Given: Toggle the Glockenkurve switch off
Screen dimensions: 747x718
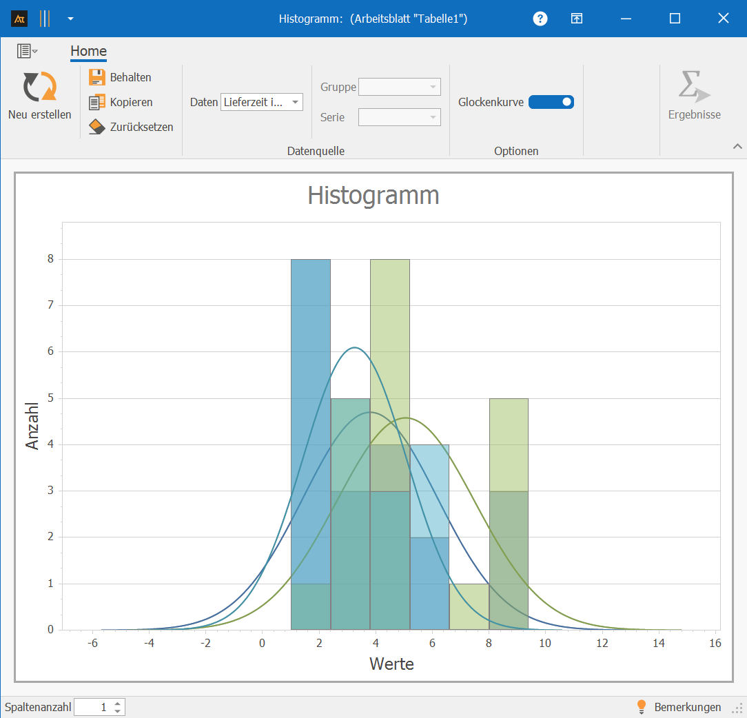Looking at the screenshot, I should click(x=551, y=102).
